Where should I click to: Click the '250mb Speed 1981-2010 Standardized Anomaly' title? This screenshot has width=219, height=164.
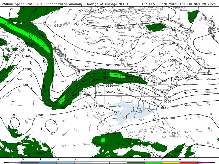(42, 4)
